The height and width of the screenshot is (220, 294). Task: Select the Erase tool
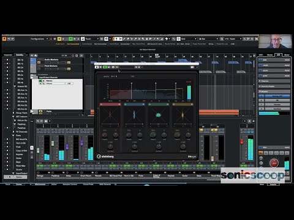coord(128,38)
